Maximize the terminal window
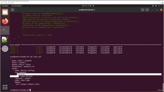 (157, 10)
